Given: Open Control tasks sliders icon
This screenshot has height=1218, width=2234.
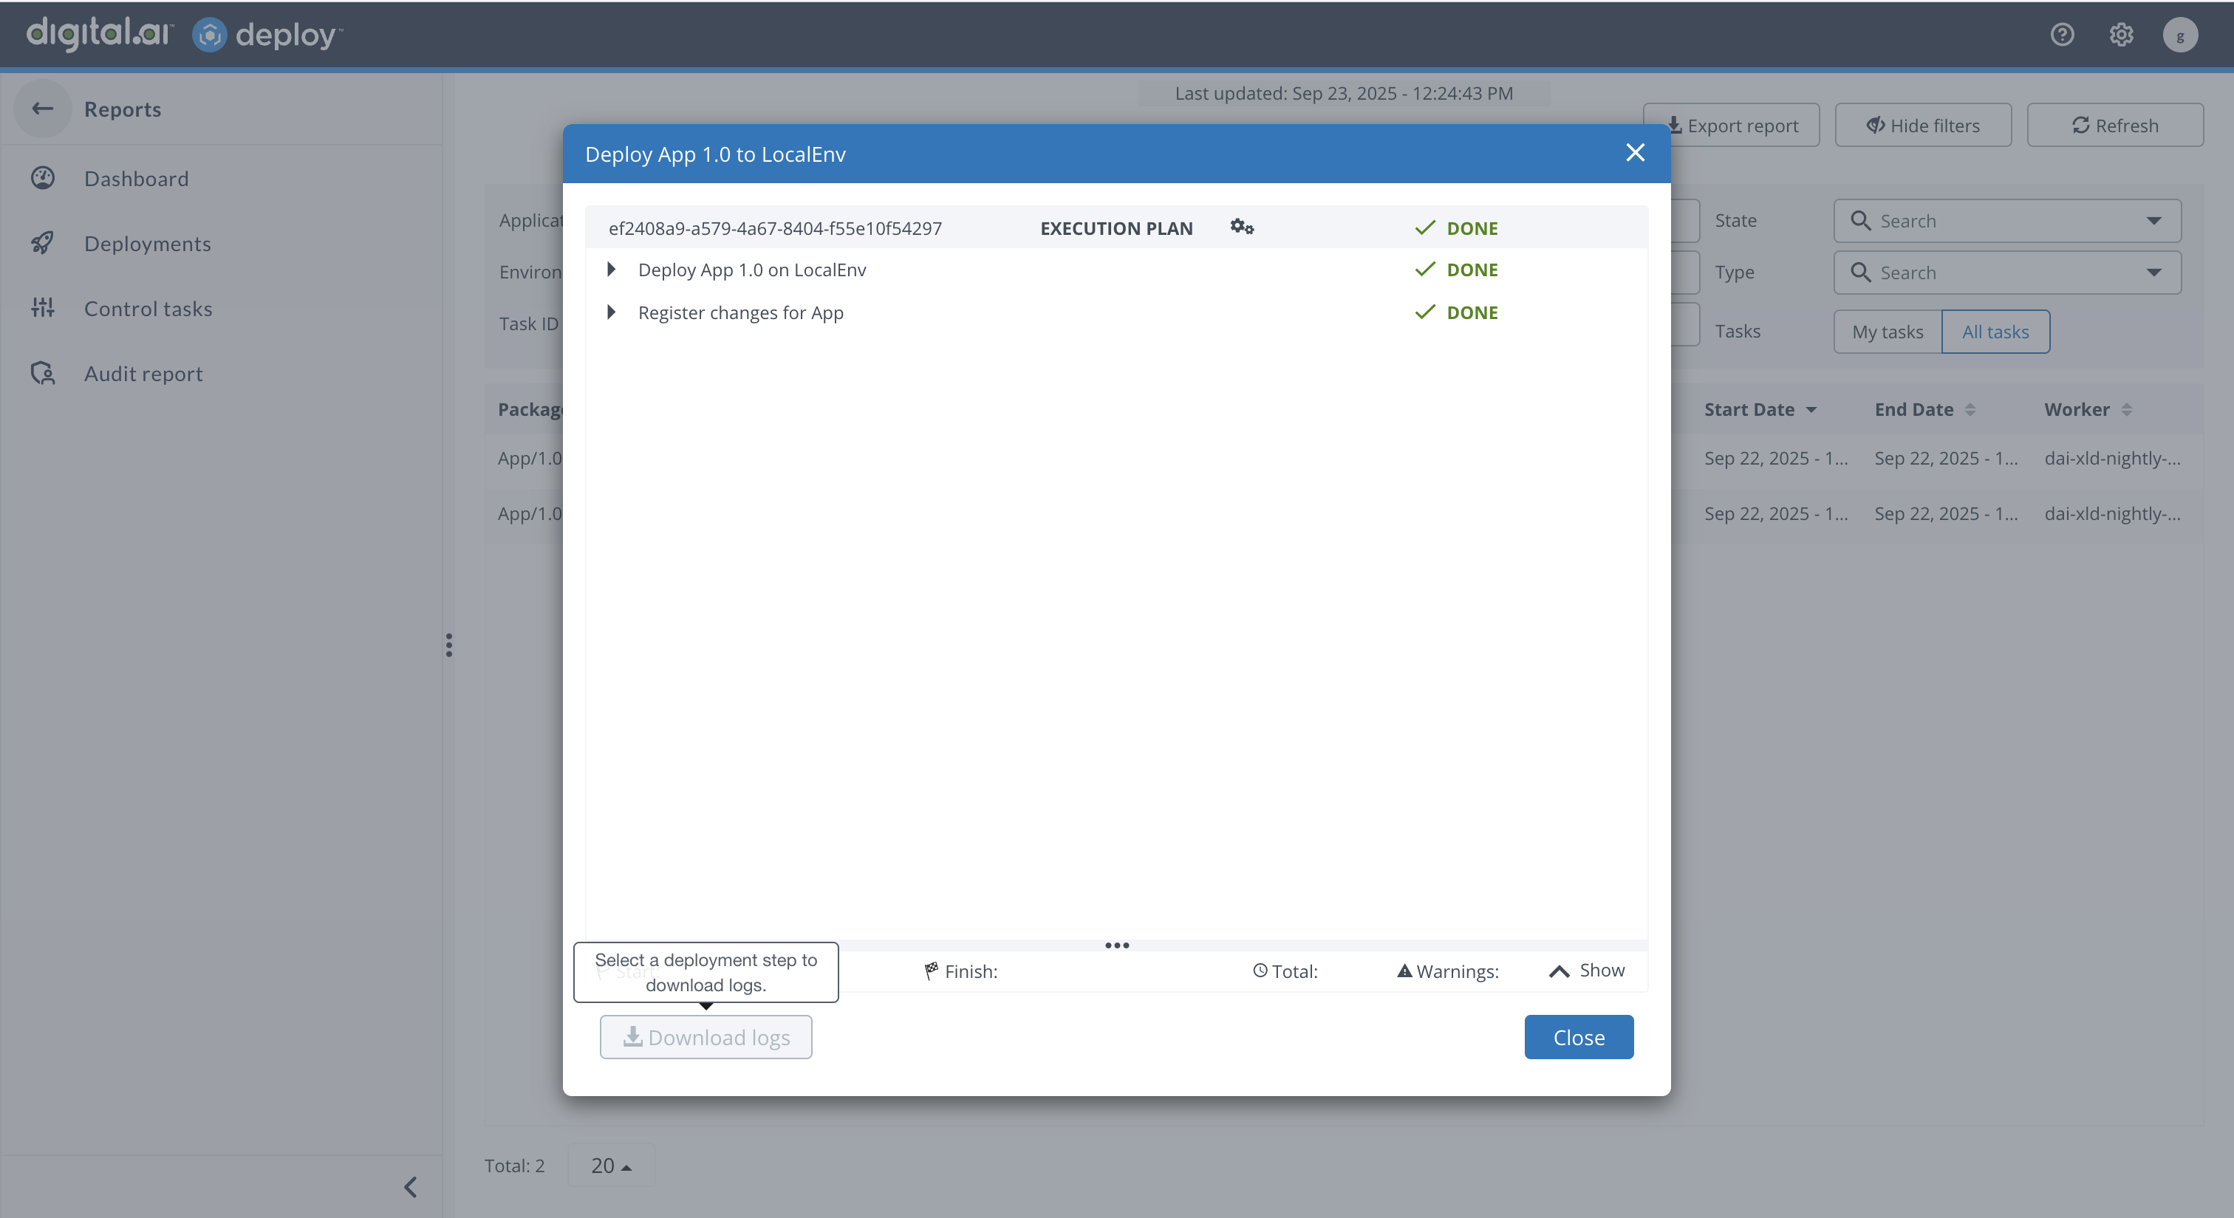Looking at the screenshot, I should pyautogui.click(x=43, y=309).
